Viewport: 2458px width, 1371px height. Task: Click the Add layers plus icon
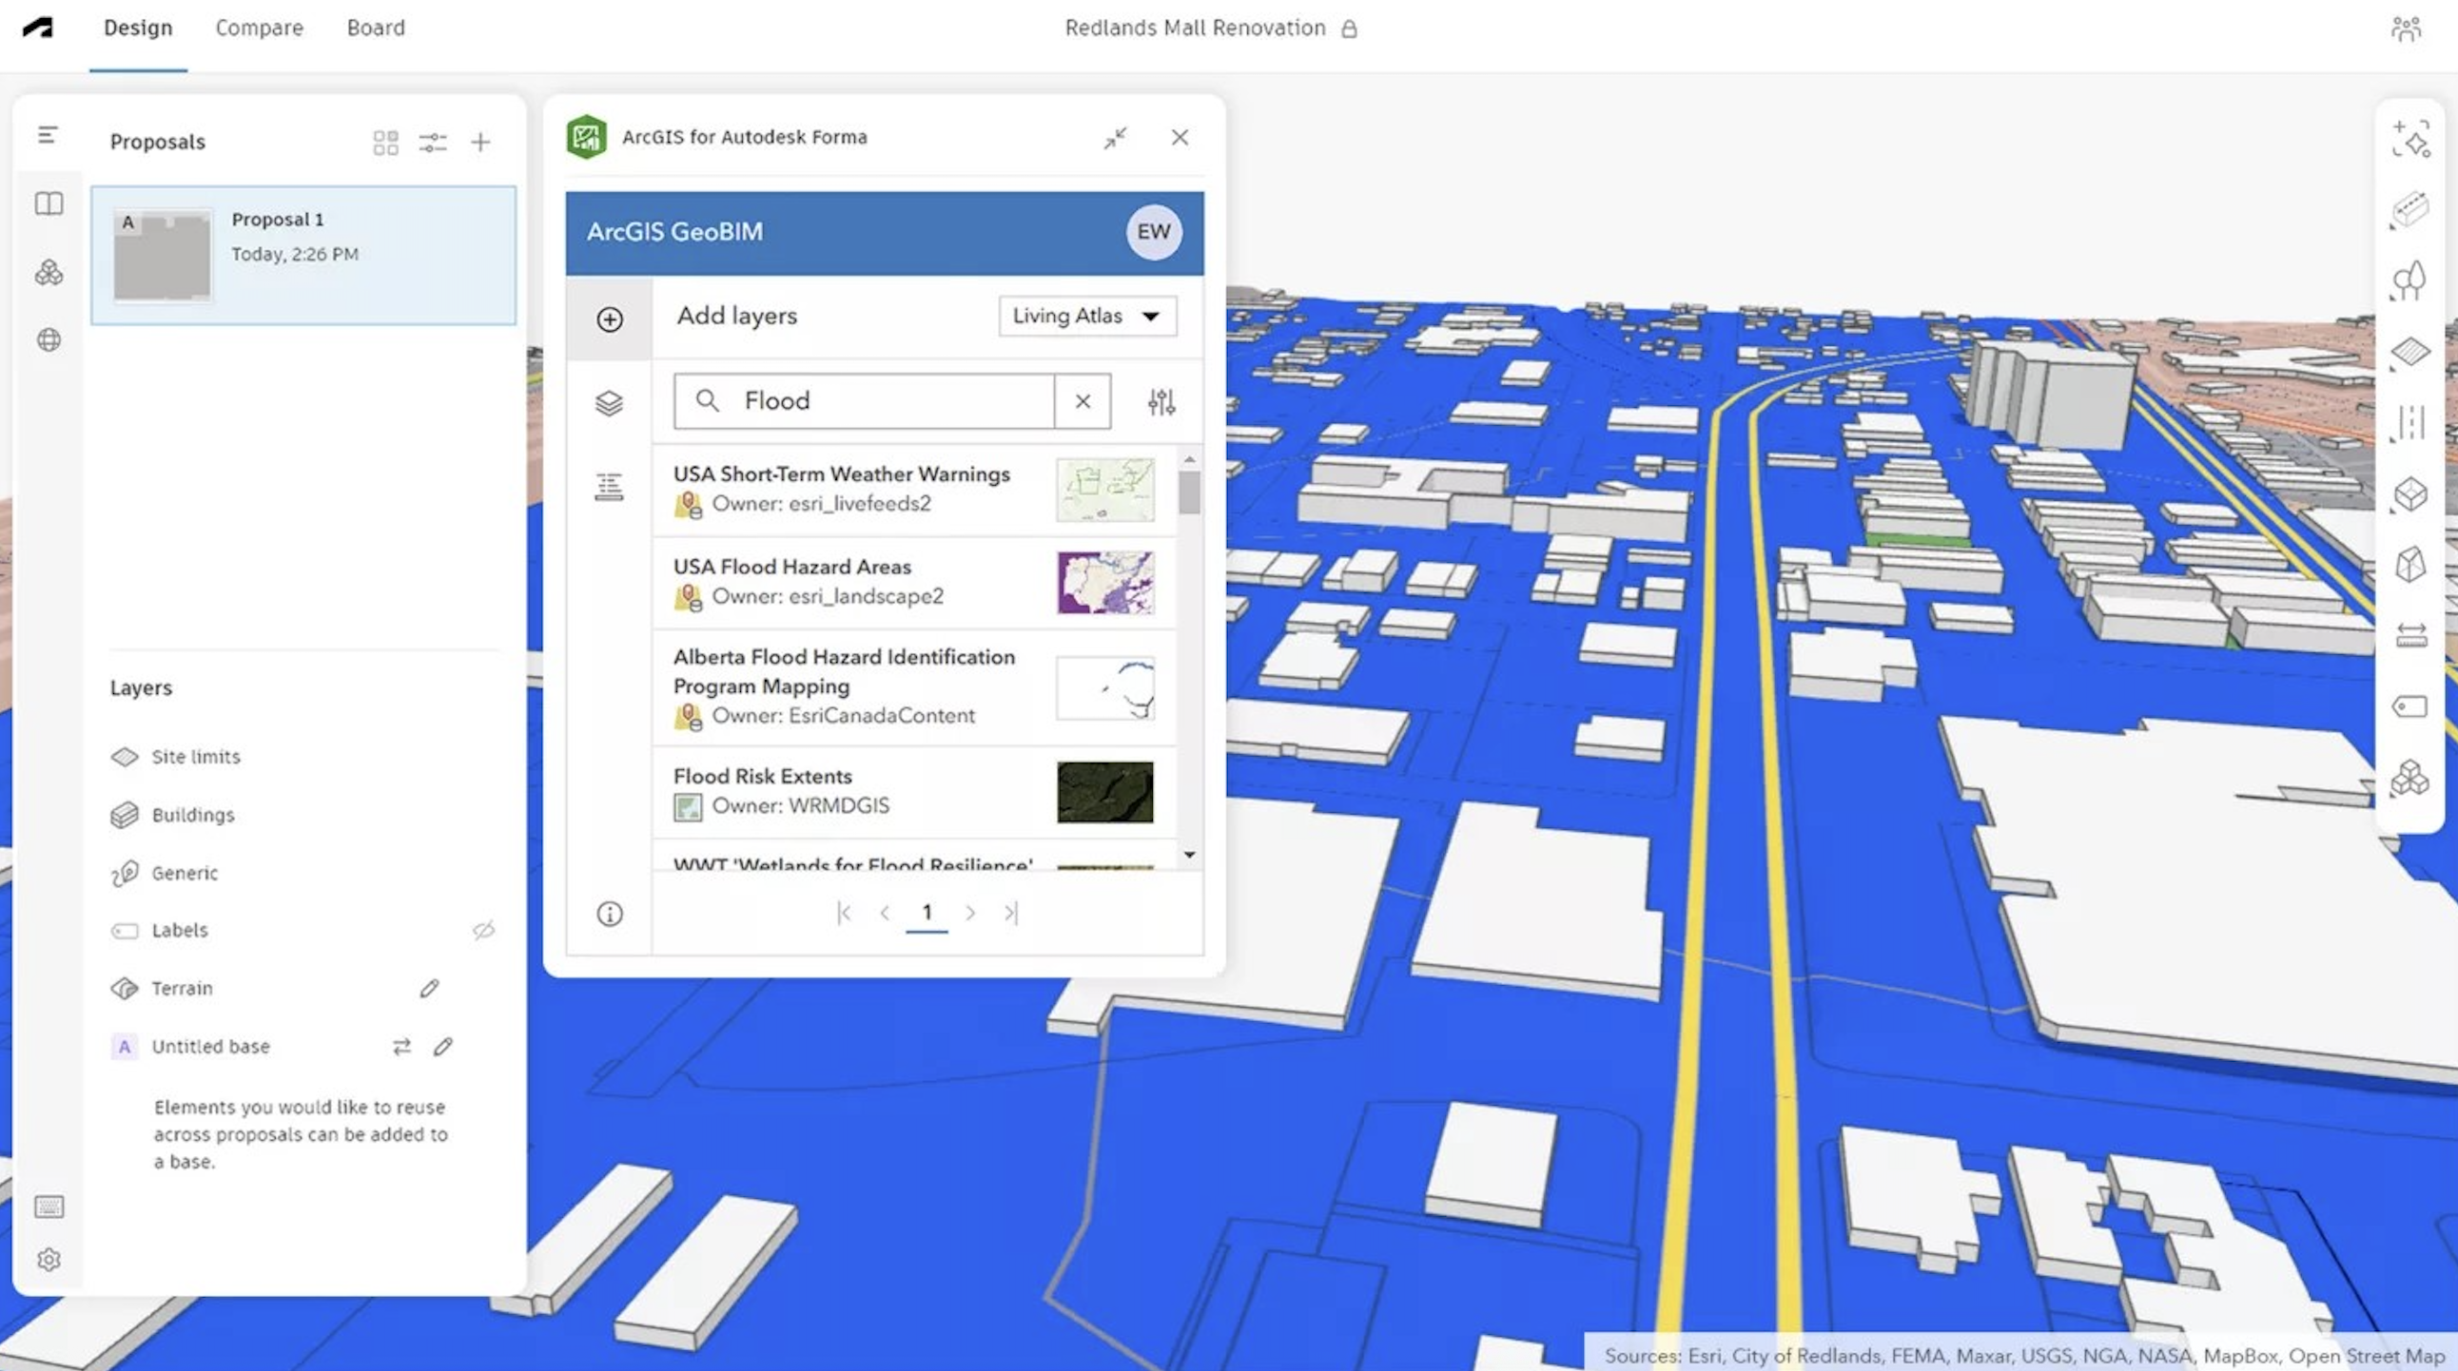pos(610,319)
